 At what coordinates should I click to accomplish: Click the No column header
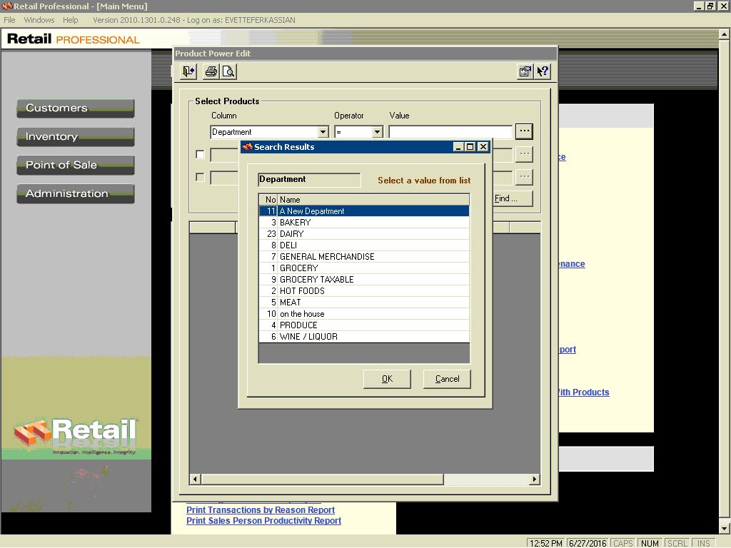[x=268, y=200]
